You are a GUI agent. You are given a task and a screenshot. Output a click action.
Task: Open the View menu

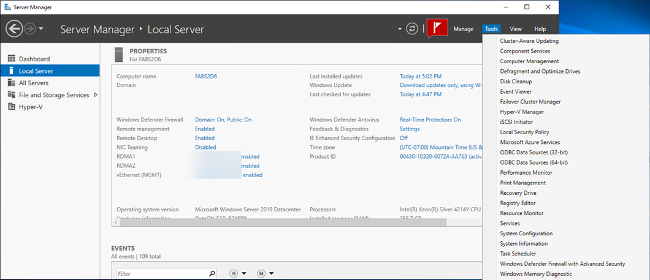point(516,29)
